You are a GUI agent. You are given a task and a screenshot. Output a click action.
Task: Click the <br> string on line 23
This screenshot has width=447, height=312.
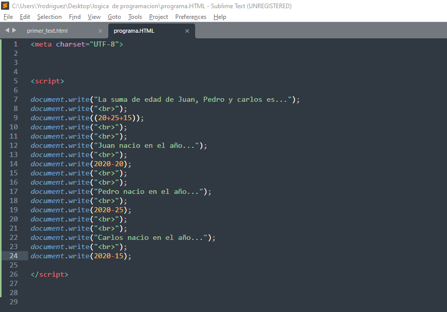tap(106, 247)
